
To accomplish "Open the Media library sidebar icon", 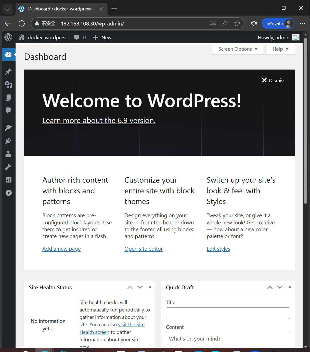I will (x=8, y=85).
